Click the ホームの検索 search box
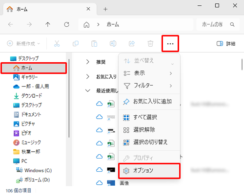Image resolution: width=244 pixels, height=195 pixels. 218,24
